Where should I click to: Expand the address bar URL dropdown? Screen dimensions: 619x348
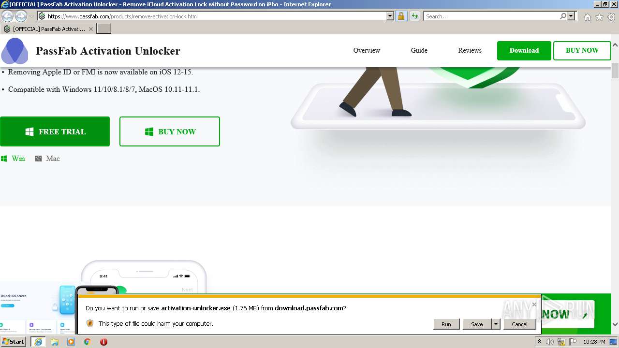click(x=390, y=16)
